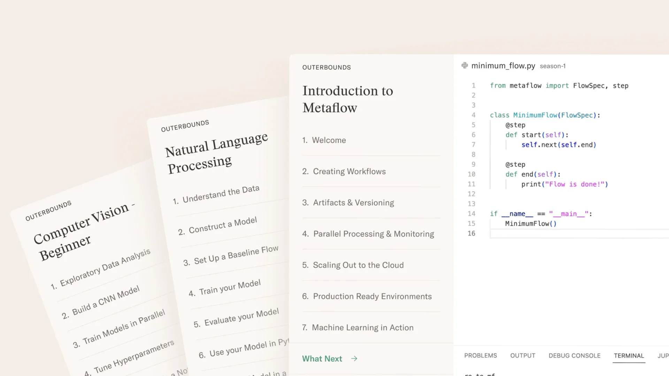The height and width of the screenshot is (376, 669).
Task: Click 'self.next(self.end)' on line 7
Action: (559, 145)
